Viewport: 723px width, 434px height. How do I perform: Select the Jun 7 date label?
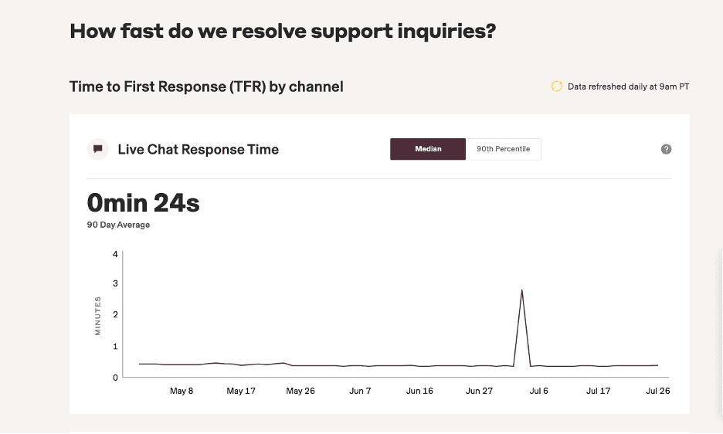click(x=360, y=391)
